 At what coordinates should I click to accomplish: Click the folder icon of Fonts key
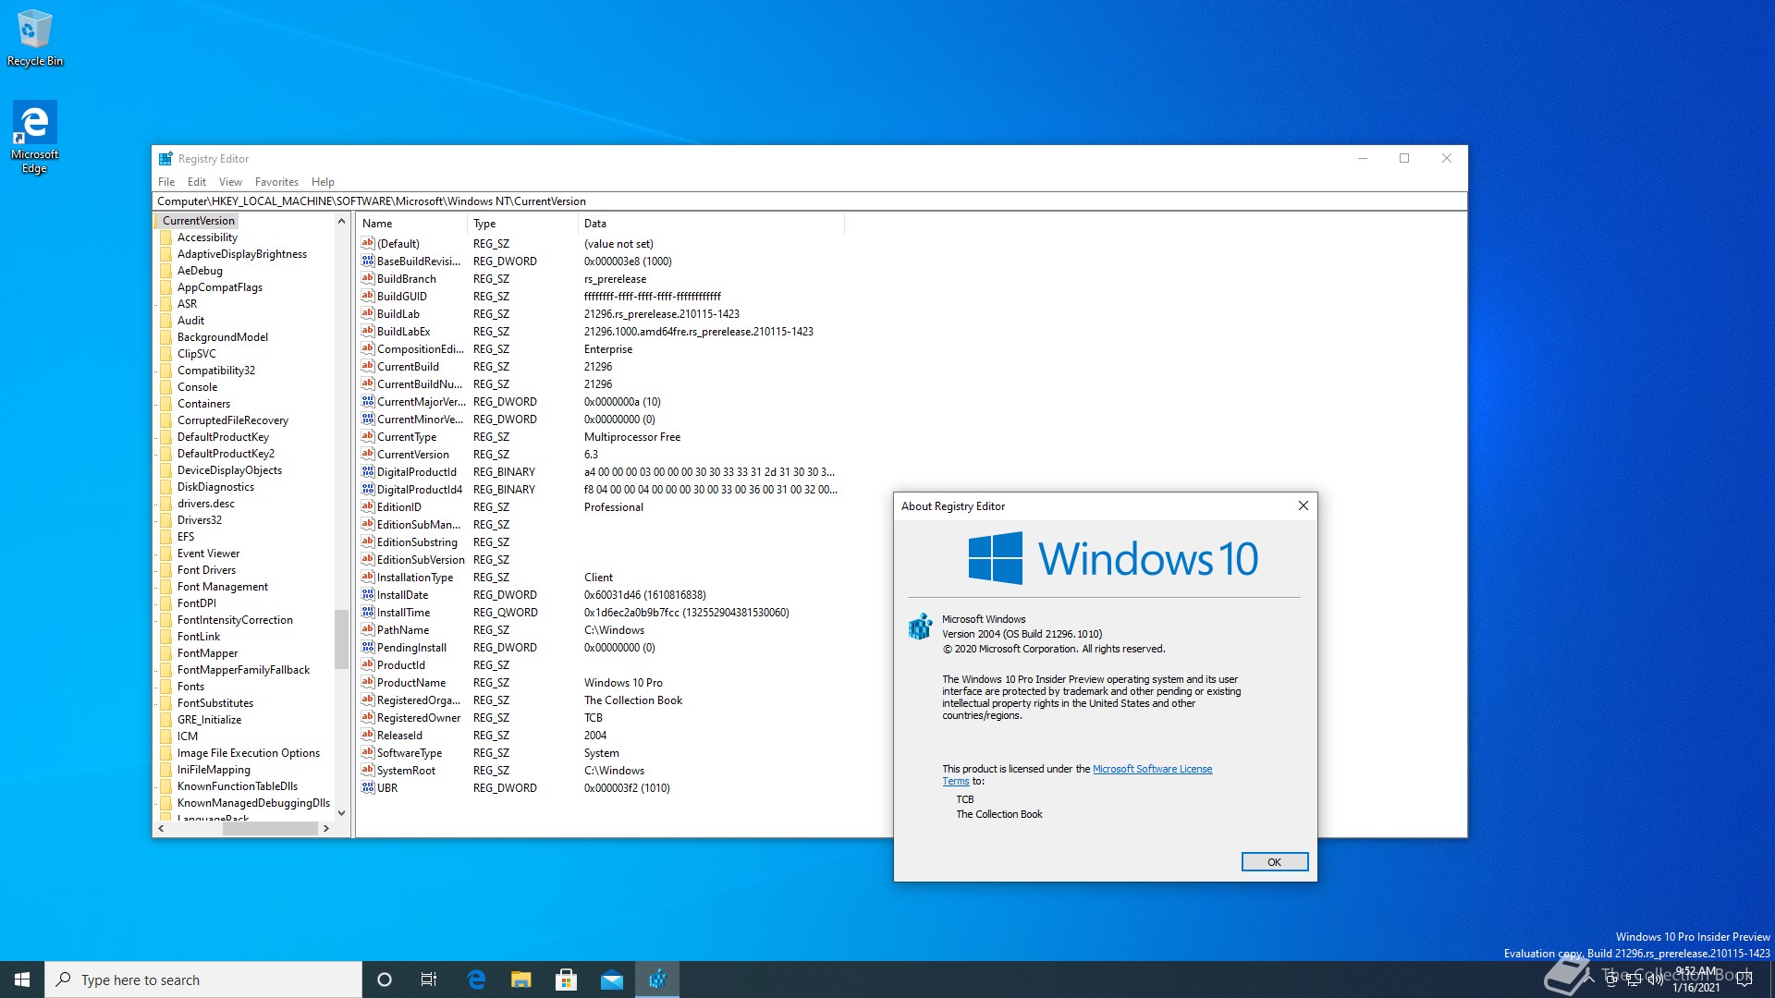pyautogui.click(x=166, y=687)
